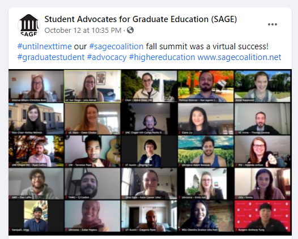The image size is (298, 239).
Task: Open the October 12 at 10:35 PM timestamp
Action: (83, 31)
